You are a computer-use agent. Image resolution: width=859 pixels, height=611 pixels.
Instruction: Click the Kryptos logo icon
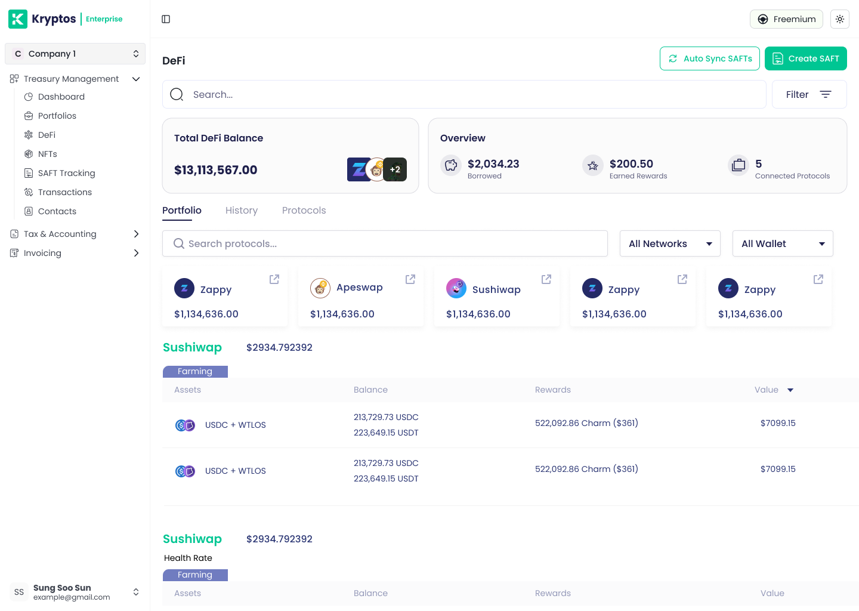point(18,19)
